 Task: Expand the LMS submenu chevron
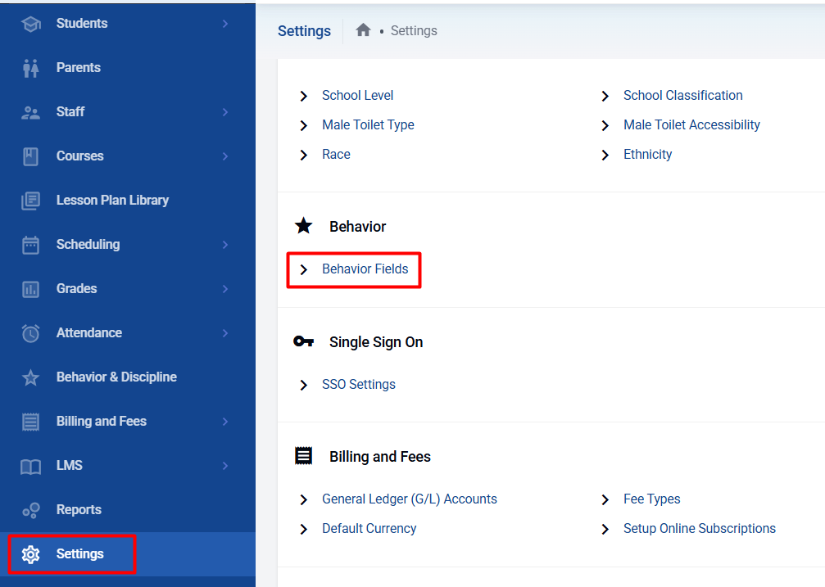(x=225, y=466)
